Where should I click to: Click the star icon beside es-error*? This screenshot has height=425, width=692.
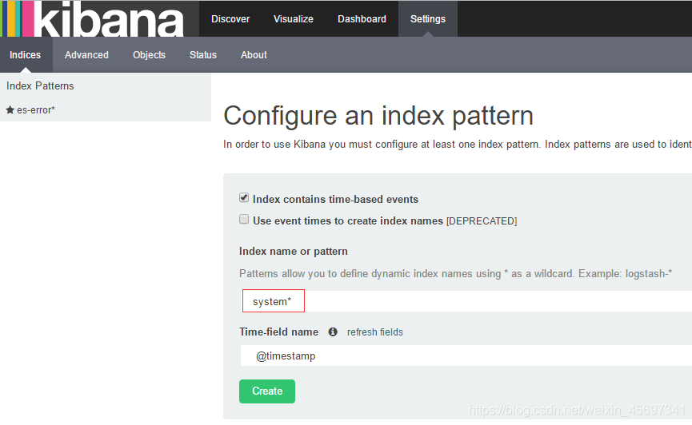click(10, 109)
